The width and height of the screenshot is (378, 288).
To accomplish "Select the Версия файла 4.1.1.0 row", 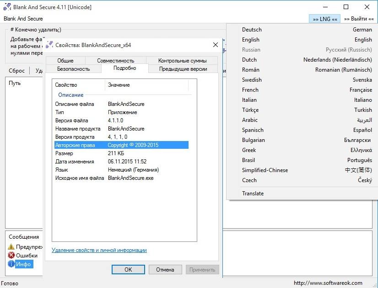I will [x=122, y=120].
